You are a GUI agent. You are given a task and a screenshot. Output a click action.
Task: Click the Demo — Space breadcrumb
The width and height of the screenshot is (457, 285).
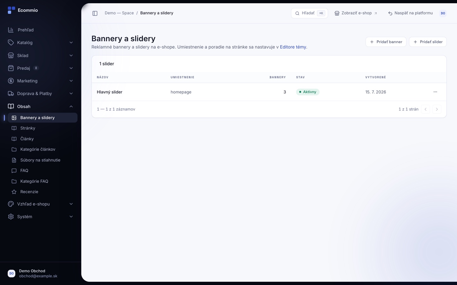tap(119, 13)
